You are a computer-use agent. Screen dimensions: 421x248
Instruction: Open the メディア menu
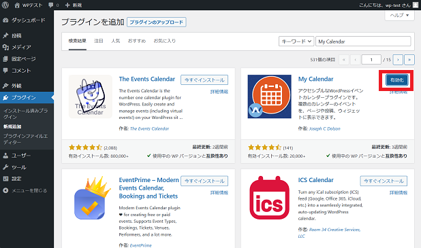click(21, 47)
